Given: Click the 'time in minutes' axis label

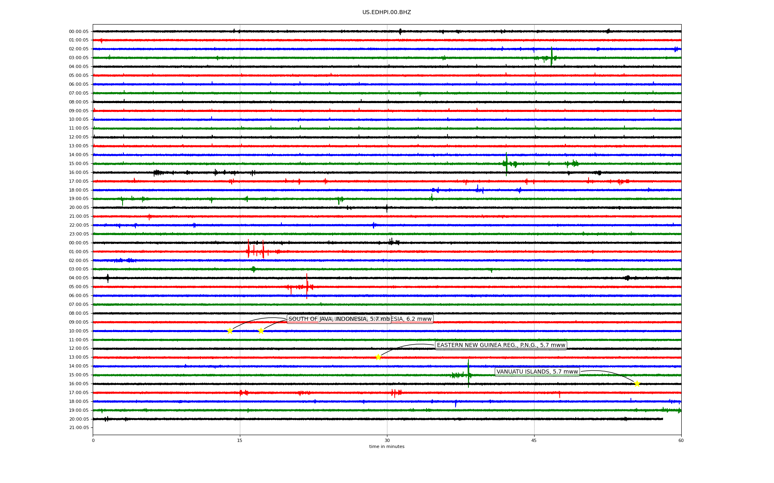Looking at the screenshot, I should [x=387, y=446].
